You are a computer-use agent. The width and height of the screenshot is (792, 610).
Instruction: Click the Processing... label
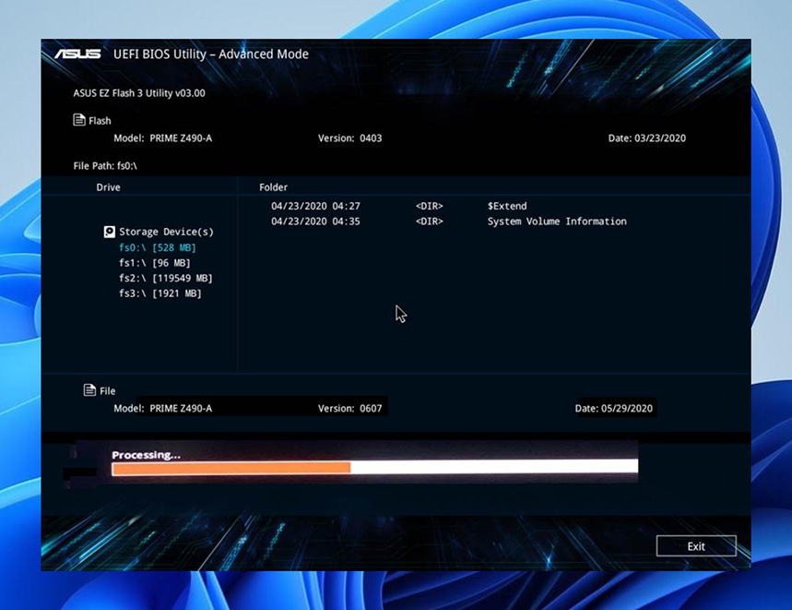(146, 455)
